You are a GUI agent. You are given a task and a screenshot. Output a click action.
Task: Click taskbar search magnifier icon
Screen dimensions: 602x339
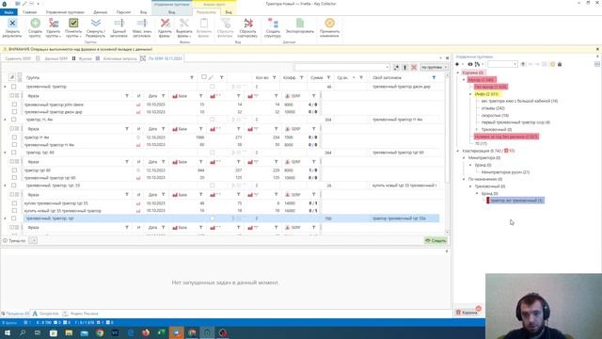click(23, 332)
